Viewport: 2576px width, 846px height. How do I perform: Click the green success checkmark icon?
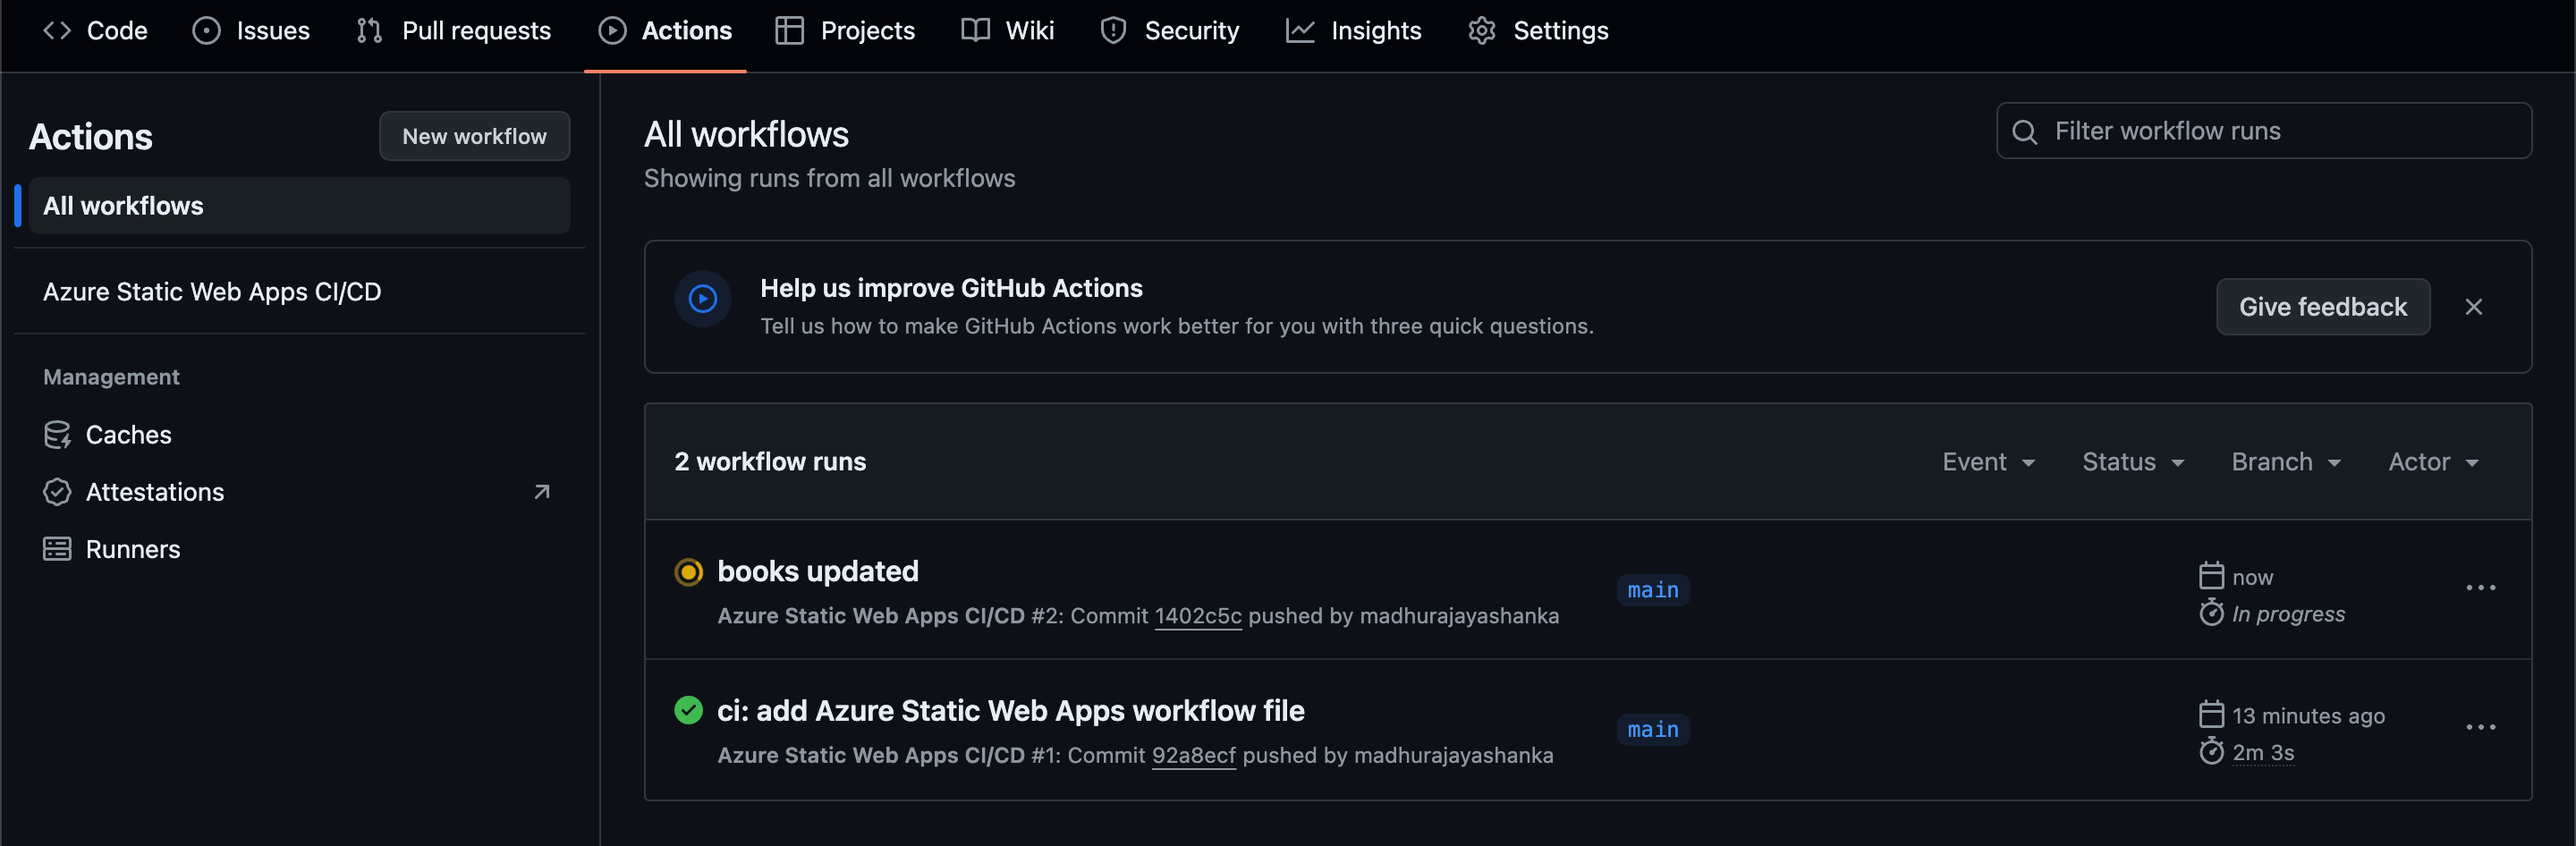688,711
